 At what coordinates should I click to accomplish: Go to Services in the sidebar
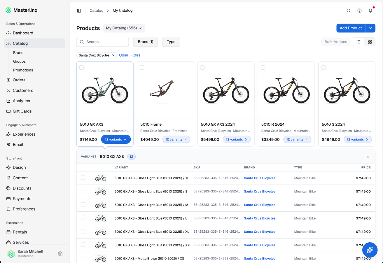click(x=21, y=242)
